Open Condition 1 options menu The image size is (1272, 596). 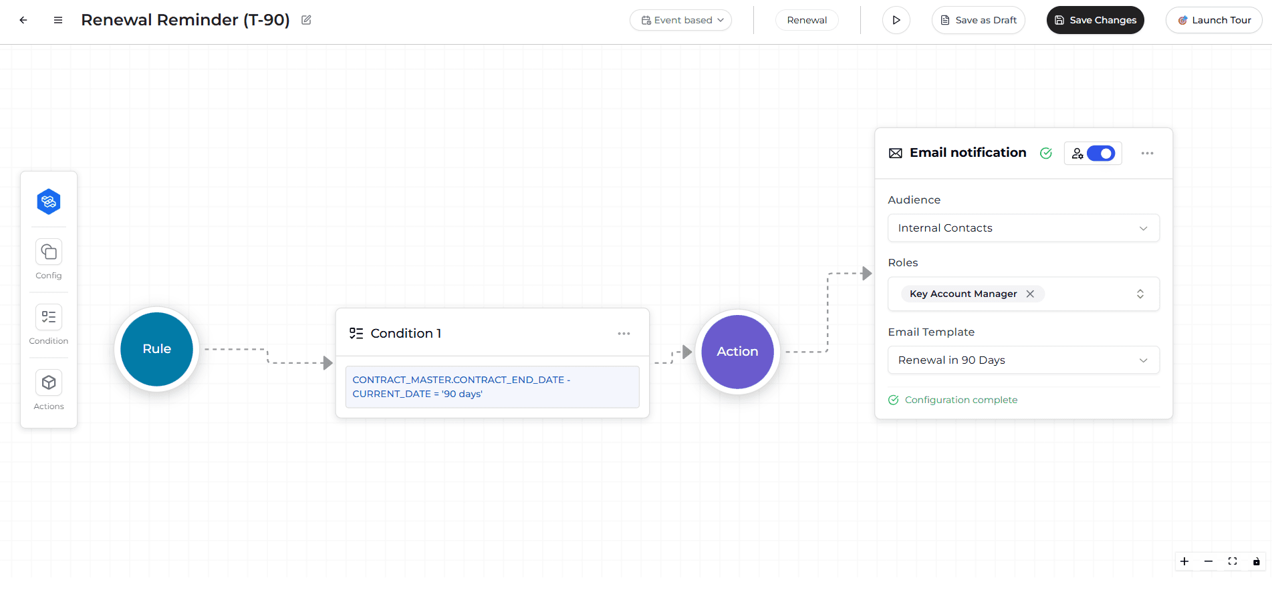pyautogui.click(x=624, y=334)
